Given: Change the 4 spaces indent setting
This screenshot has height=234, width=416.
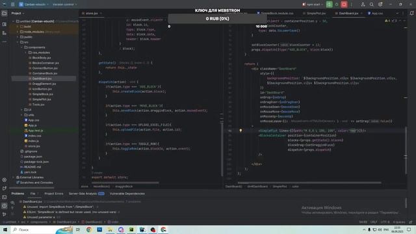Looking at the screenshot, I should pos(399,222).
